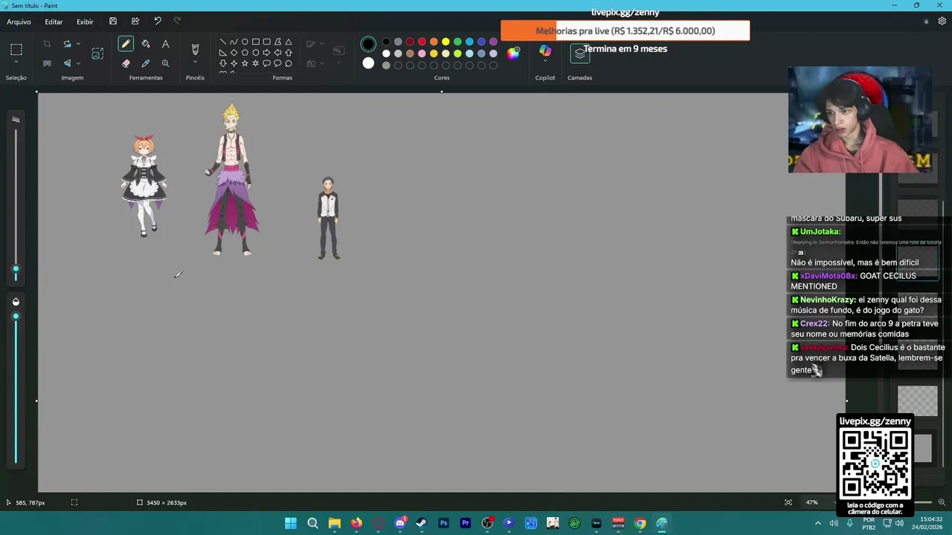Select primary color circle (black)
952x535 pixels.
(x=368, y=45)
